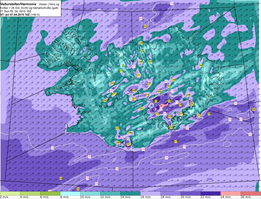The height and width of the screenshot is (199, 261).
Task: Click the pink high-wind area on the glacier
Action: tap(163, 105)
